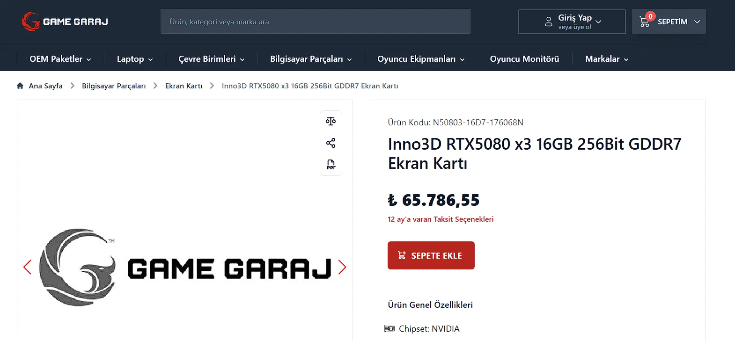Select product code N50803-16D7-176068N
735x341 pixels.
pyautogui.click(x=478, y=123)
